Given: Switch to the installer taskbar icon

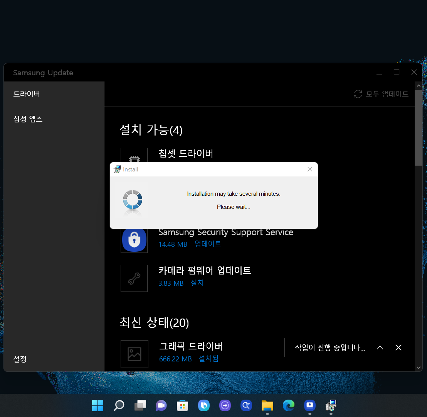Looking at the screenshot, I should 331,405.
